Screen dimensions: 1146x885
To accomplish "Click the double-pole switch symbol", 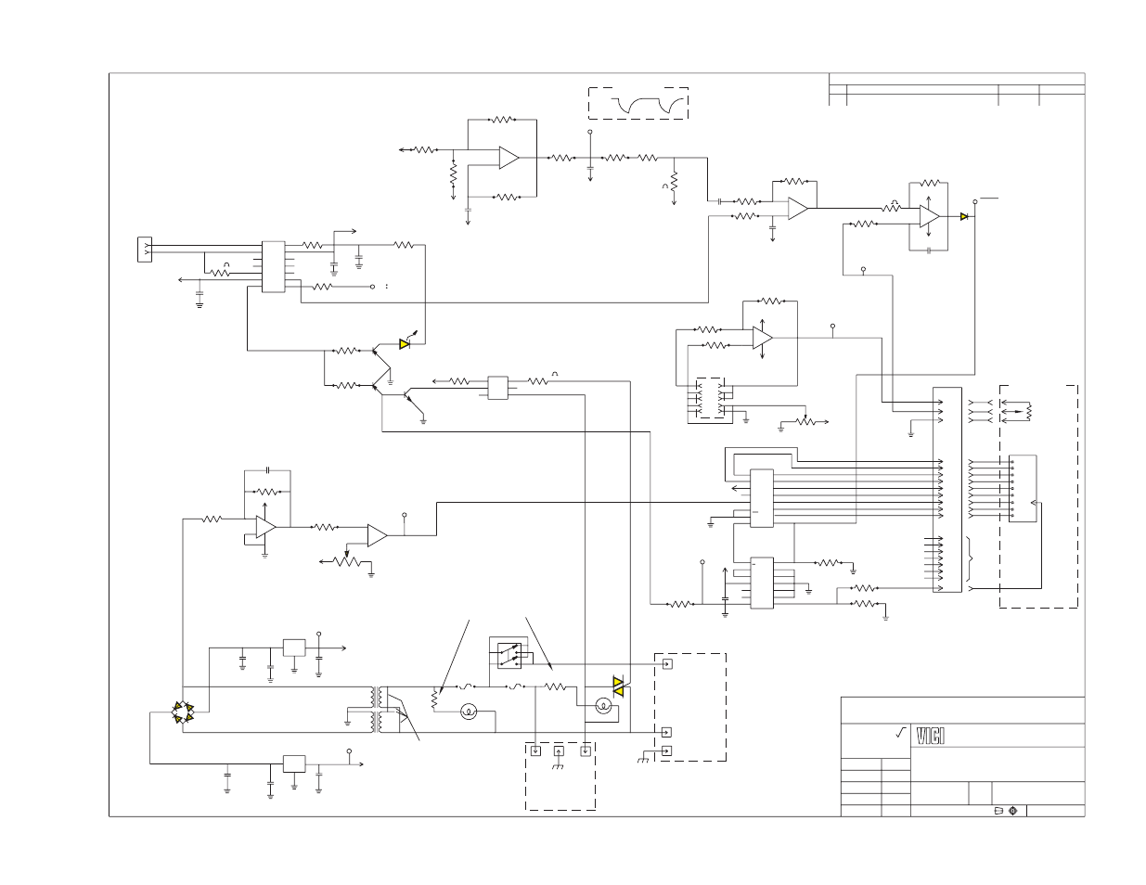I will (508, 655).
